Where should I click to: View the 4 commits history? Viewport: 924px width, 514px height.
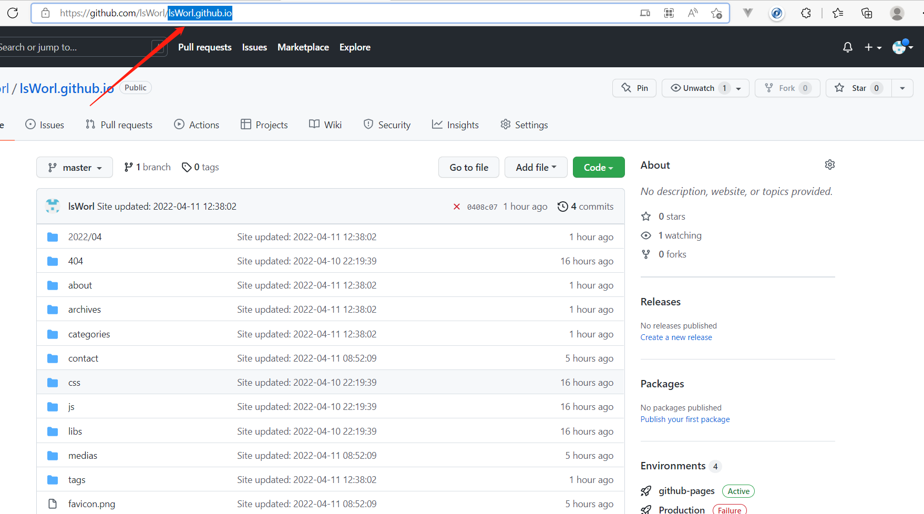[586, 207]
